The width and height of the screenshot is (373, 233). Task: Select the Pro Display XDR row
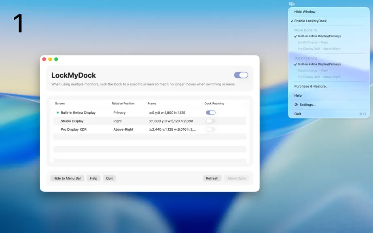click(150, 129)
